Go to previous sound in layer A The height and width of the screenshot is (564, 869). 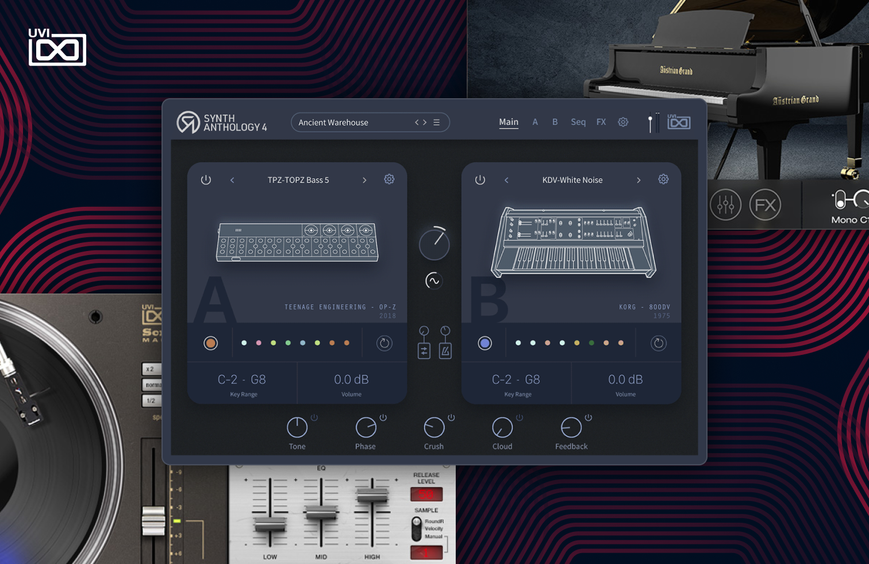[x=232, y=180]
